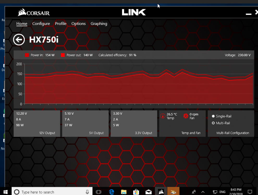Click the 26.5 °C temperature value
This screenshot has width=258, height=195.
172,114
